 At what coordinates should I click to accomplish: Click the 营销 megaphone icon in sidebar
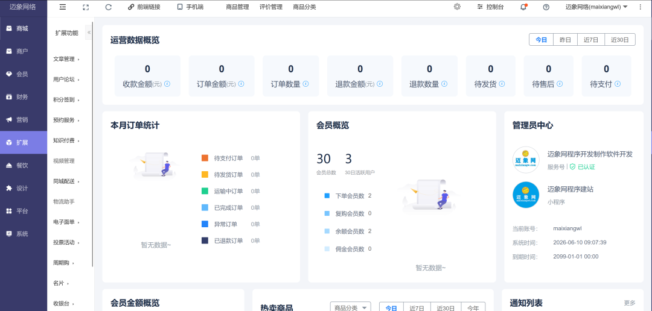8,120
